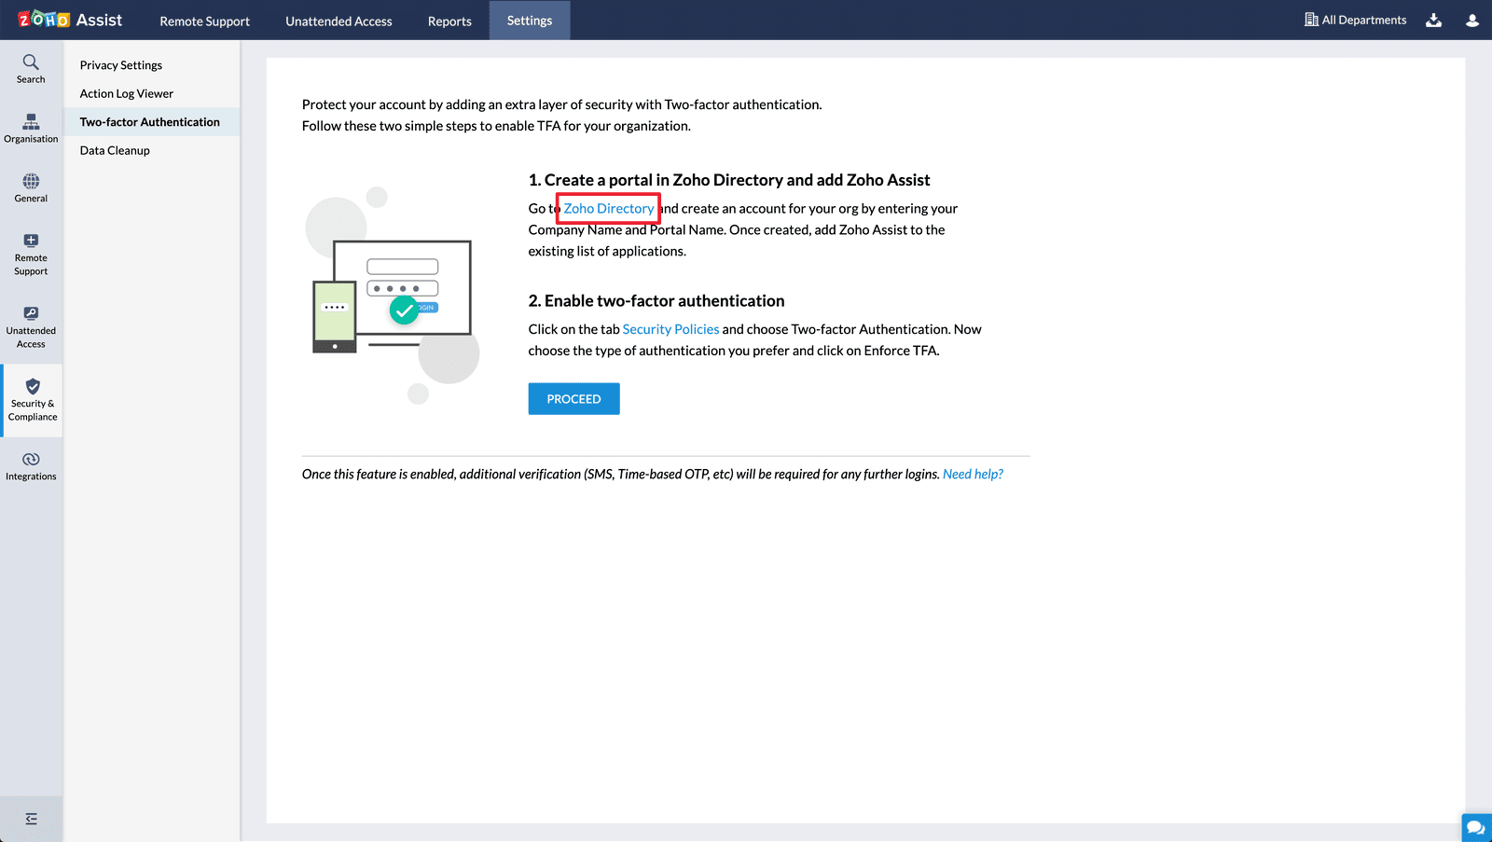Open the Search sidebar icon

point(31,69)
